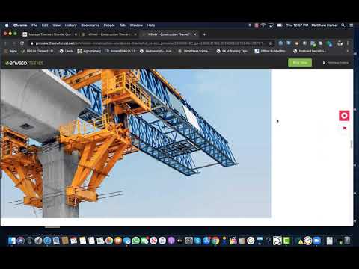
Task: Click the construction crane hero image
Action: coord(136,143)
